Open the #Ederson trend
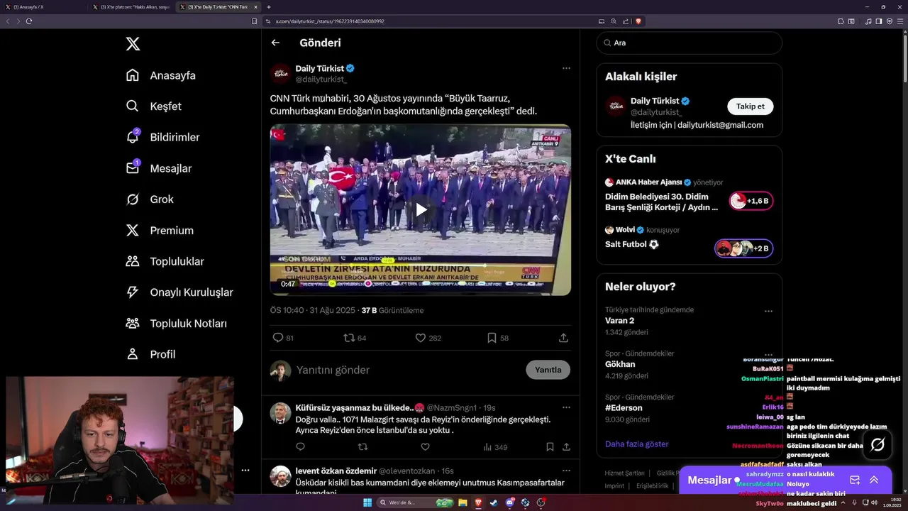 [624, 408]
